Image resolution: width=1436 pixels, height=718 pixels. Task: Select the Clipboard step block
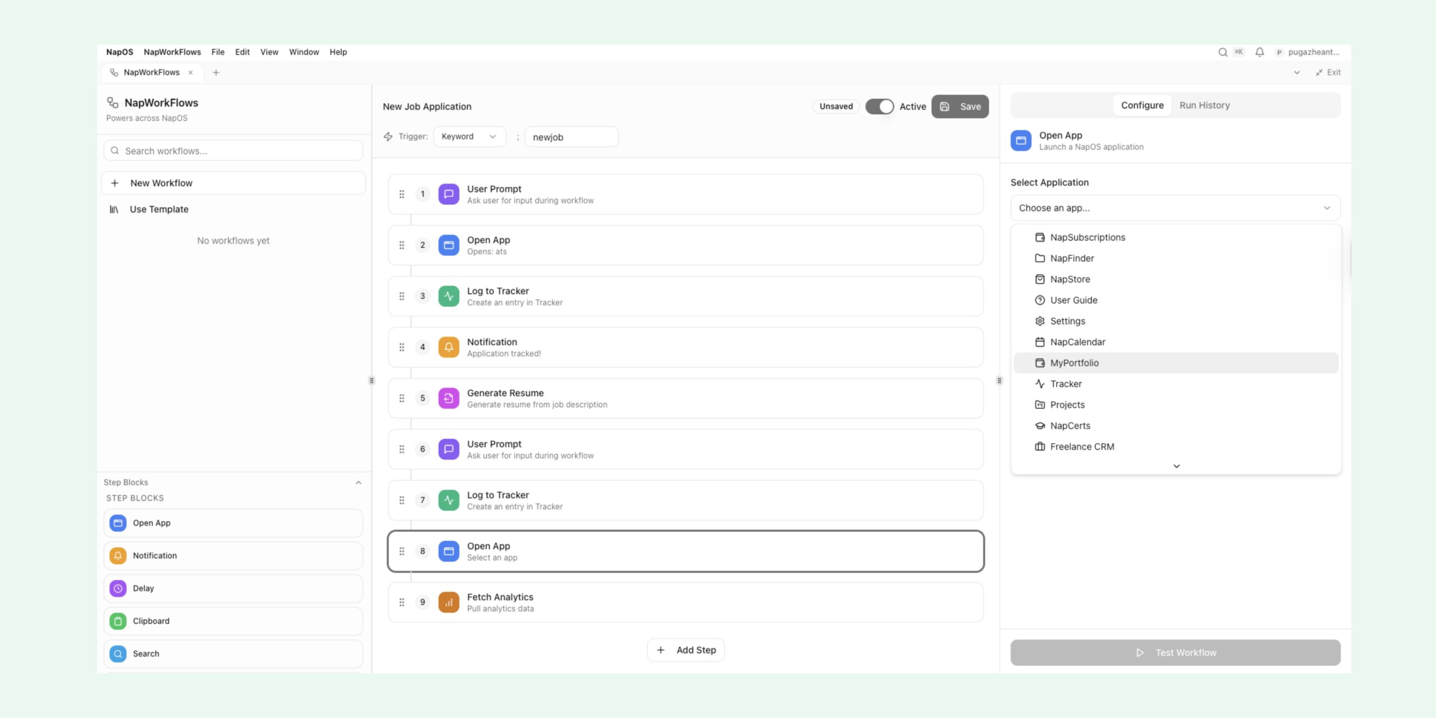[233, 620]
